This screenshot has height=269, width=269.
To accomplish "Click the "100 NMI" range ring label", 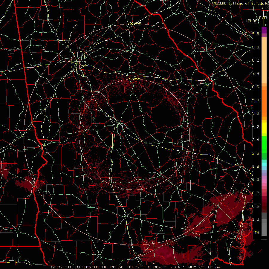I will (x=134, y=24).
